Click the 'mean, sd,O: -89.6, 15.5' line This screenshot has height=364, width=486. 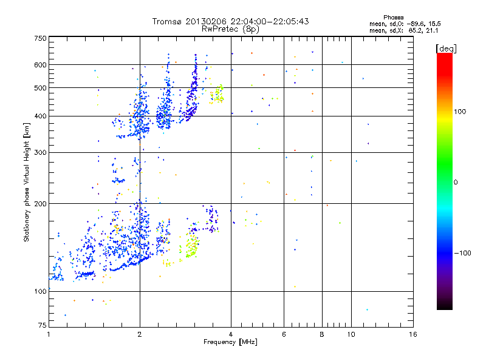click(x=405, y=24)
